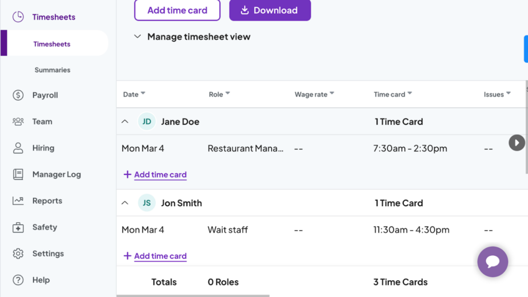
Task: Select the Reports chart icon
Action: (x=18, y=201)
